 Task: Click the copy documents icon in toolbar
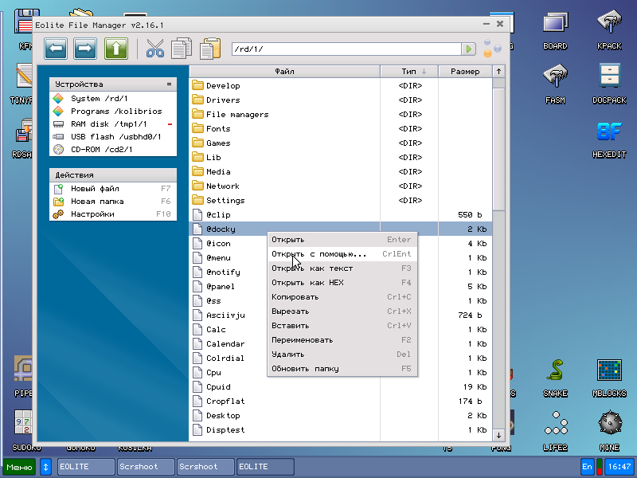182,49
